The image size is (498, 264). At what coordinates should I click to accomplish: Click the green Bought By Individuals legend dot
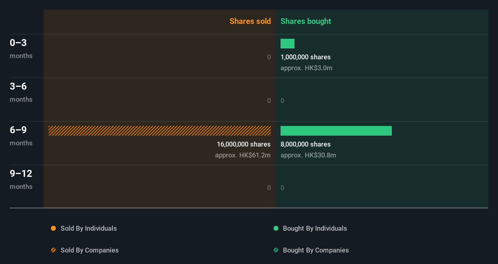pyautogui.click(x=276, y=228)
